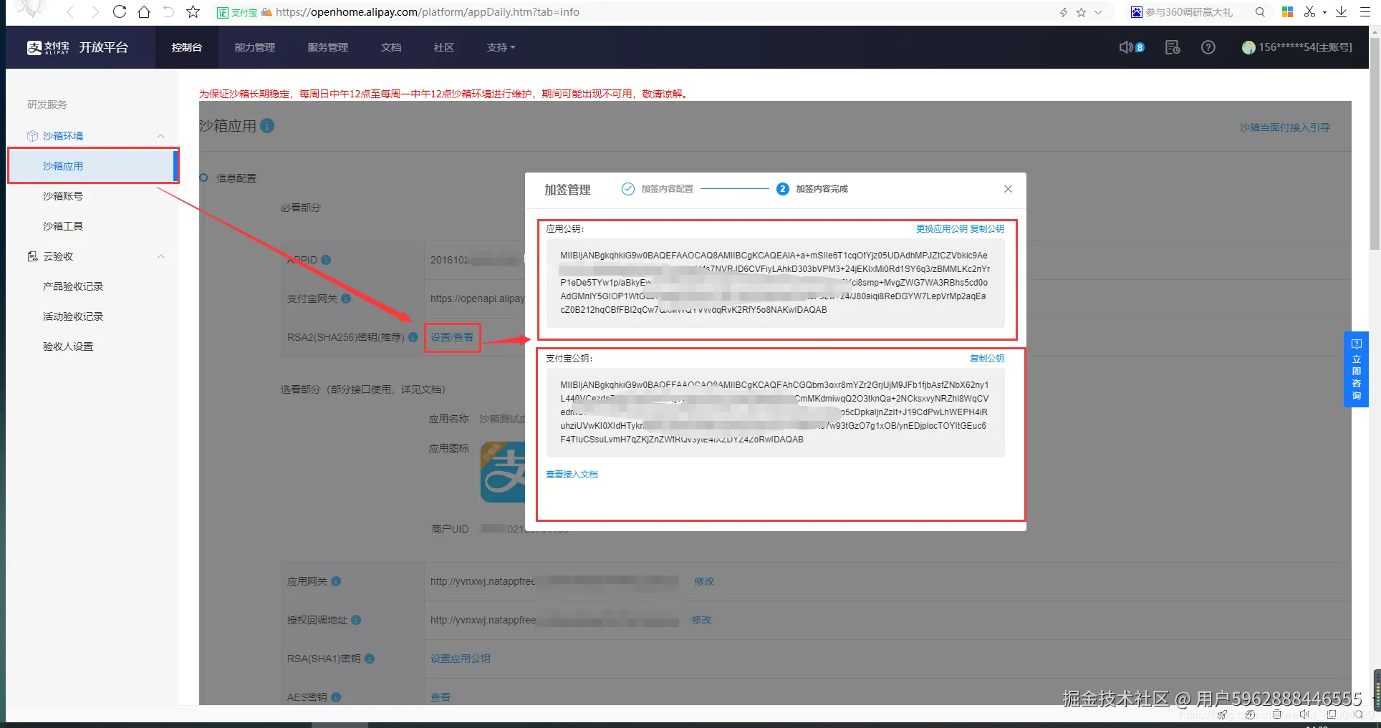Expand the 支持 dropdown menu
The height and width of the screenshot is (728, 1381).
(x=501, y=47)
